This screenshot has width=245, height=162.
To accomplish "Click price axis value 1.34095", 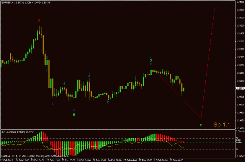I will coord(240,2).
